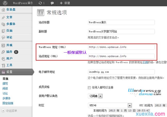Image resolution: width=167 pixels, height=117 pixels.
Task: Click the 副标题 input field
Action: [121, 32]
